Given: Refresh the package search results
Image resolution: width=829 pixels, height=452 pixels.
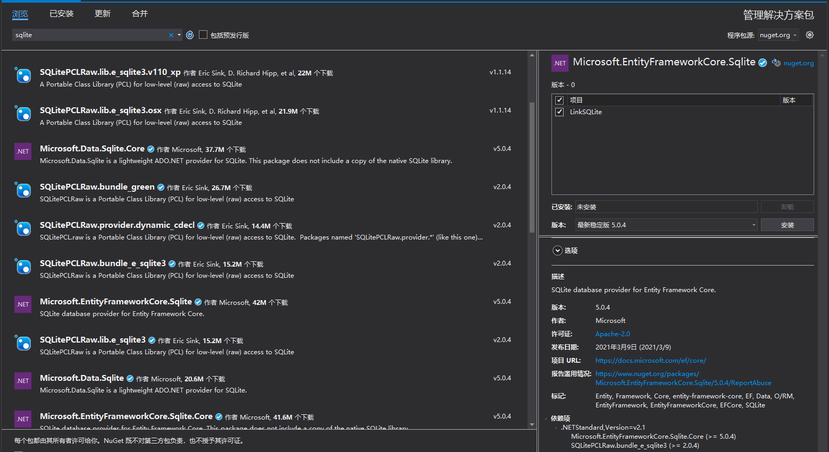Looking at the screenshot, I should point(190,35).
